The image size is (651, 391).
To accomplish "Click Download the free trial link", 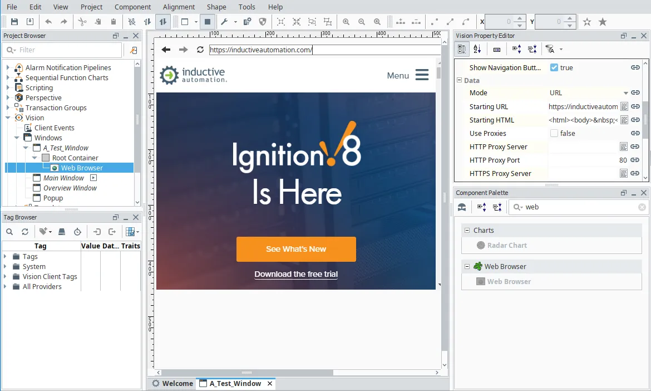I will point(296,274).
